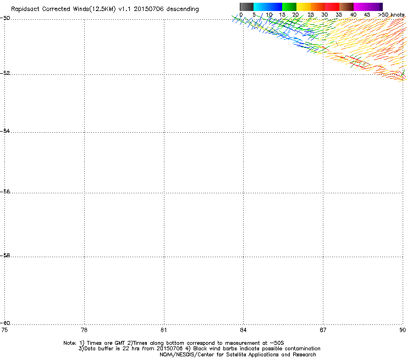Click the gray 0-5 knots color segment
407x358 pixels.
[246, 7]
